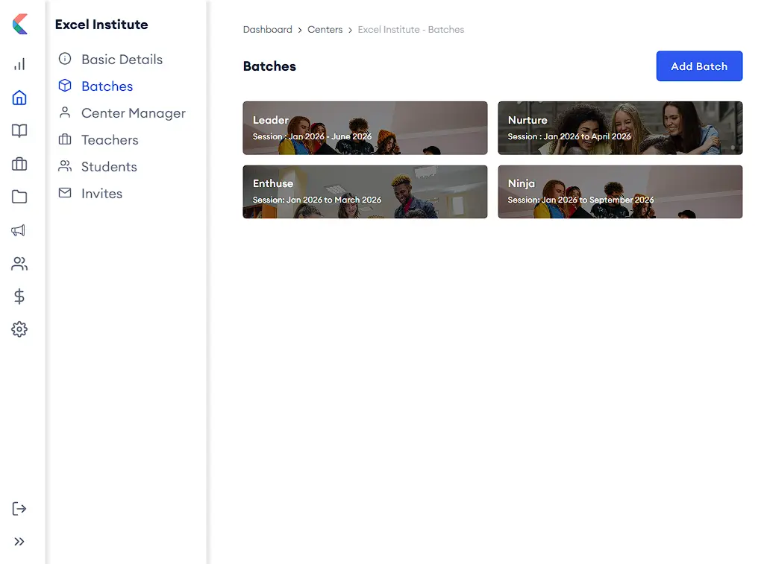
Task: Select the app logo in the top-left corner
Action: tap(19, 22)
